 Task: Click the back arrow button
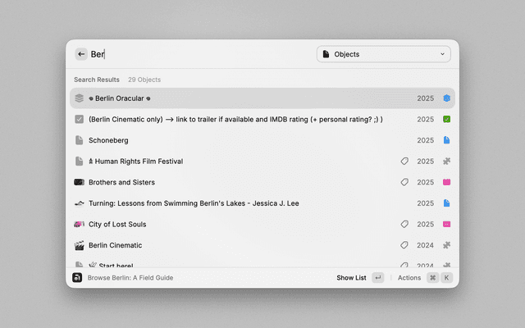click(x=81, y=54)
